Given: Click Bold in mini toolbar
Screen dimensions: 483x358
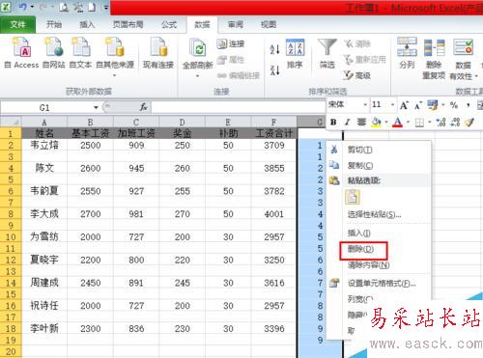Looking at the screenshot, I should pyautogui.click(x=333, y=123).
